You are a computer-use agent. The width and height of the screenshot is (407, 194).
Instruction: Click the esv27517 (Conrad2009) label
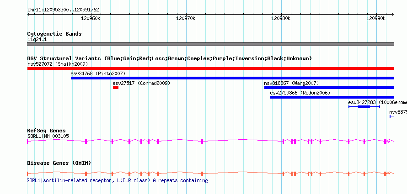[141, 83]
